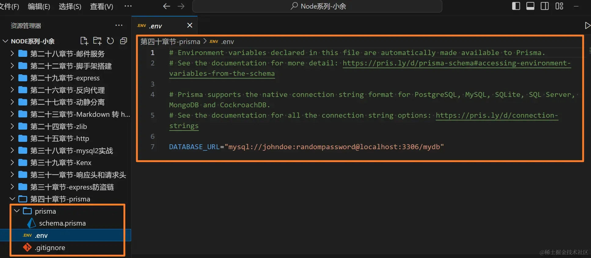The image size is (591, 258).
Task: Open explorer panel more actions menu
Action: click(x=119, y=25)
